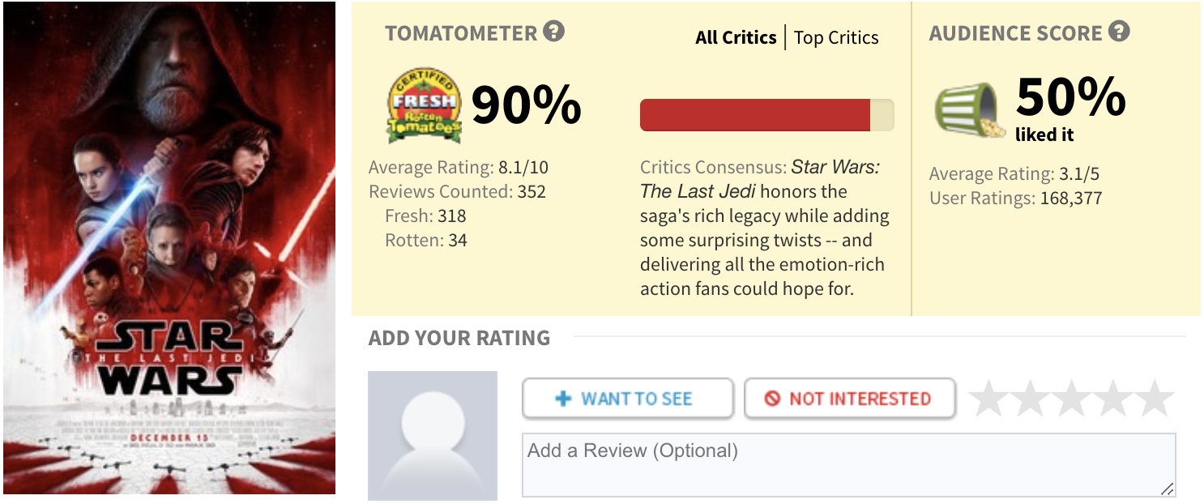Rate the movie five stars
Image resolution: width=1204 pixels, height=504 pixels.
point(1155,399)
